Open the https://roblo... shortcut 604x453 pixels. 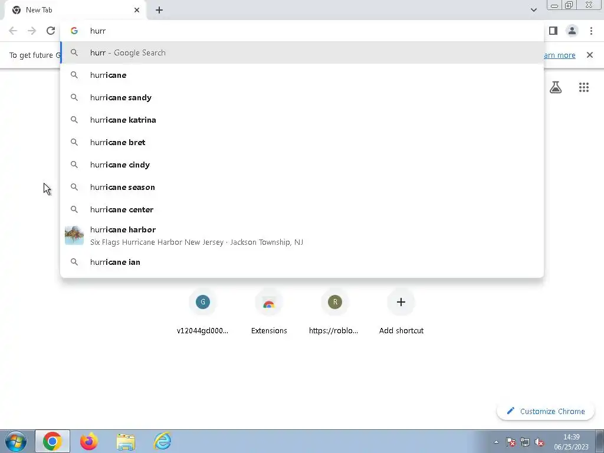pyautogui.click(x=334, y=311)
